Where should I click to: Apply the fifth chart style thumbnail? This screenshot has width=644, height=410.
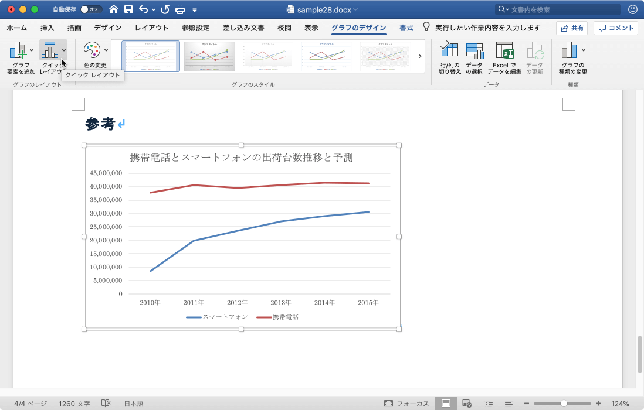pyautogui.click(x=385, y=56)
